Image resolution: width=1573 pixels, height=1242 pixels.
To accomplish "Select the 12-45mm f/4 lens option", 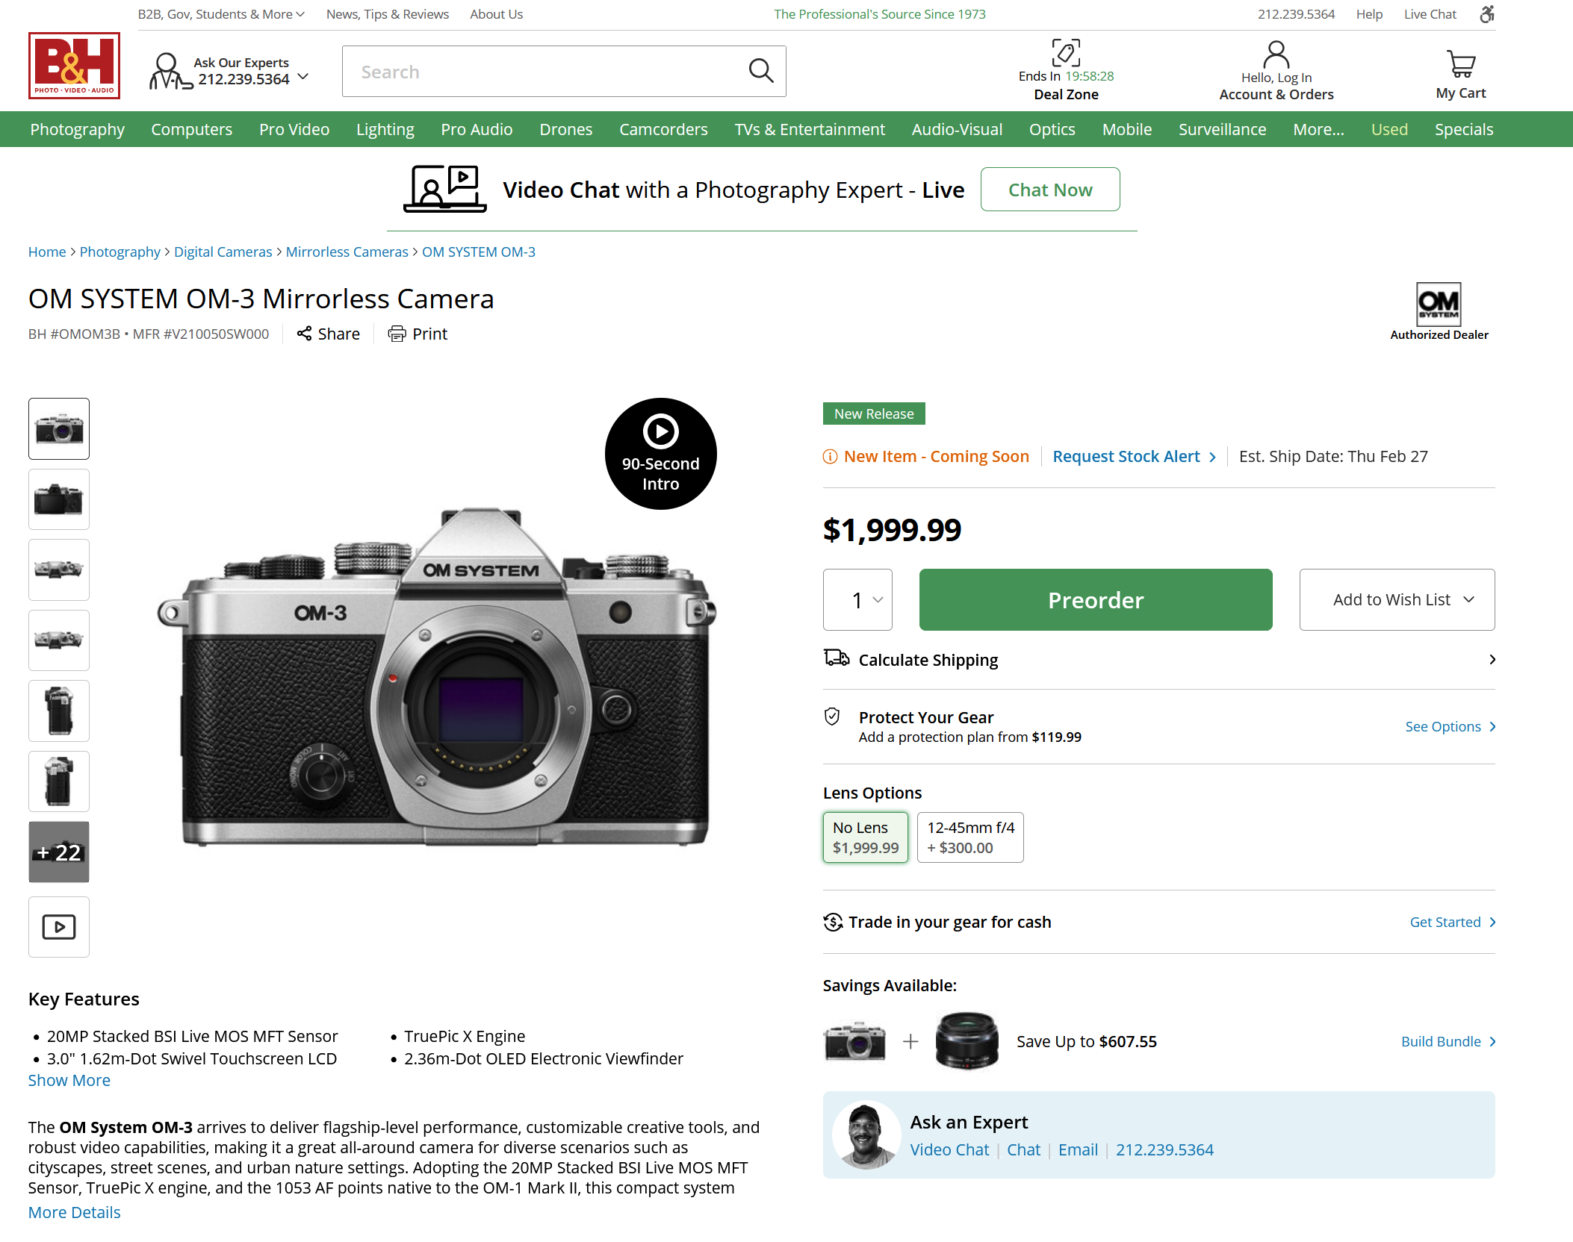I will tap(969, 837).
